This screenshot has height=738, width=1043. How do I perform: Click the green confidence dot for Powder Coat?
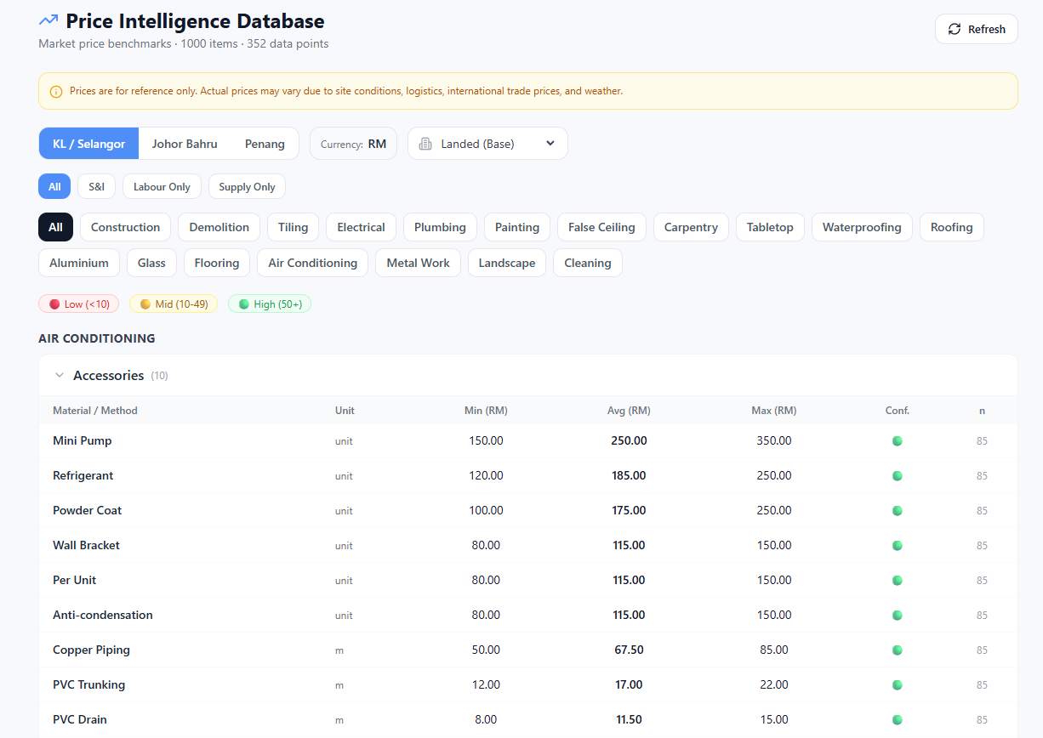pyautogui.click(x=897, y=511)
